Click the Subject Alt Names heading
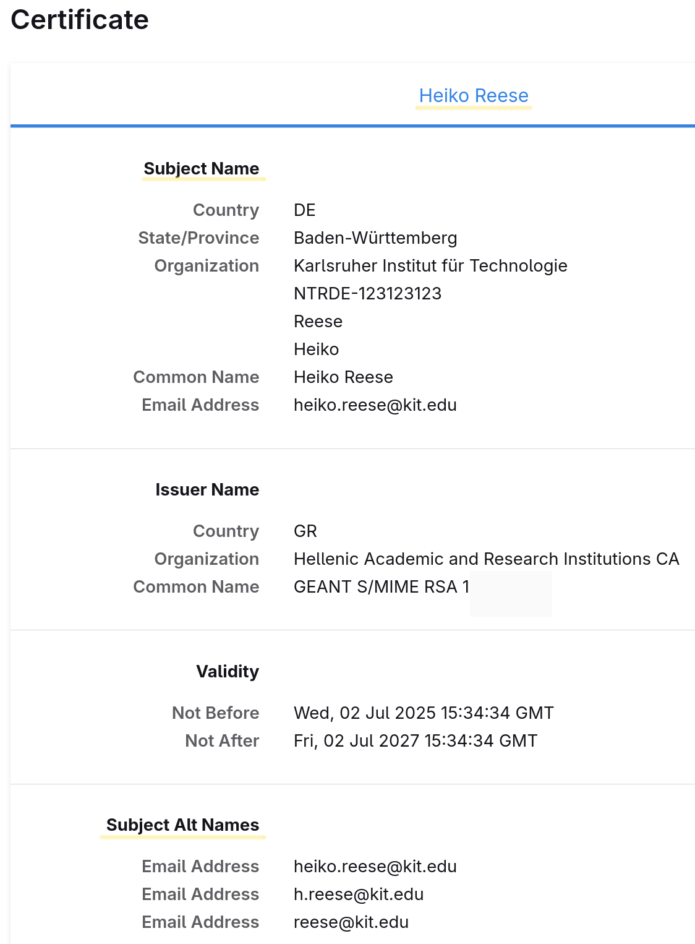Viewport: 695px width, 944px height. tap(183, 825)
